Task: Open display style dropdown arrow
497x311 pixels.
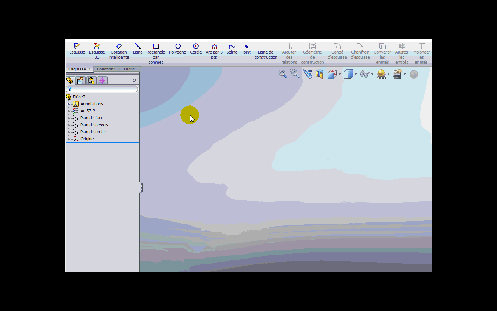Action: click(356, 74)
